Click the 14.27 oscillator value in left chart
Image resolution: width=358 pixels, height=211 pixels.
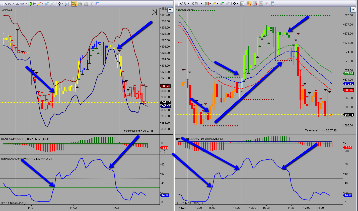[165, 195]
